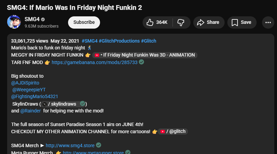The image size is (277, 154).
Task: Open the SMG4 channel avatar
Action: pyautogui.click(x=14, y=22)
